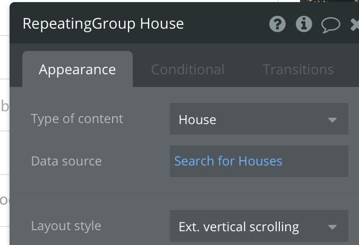Switch to the Transitions tab
Screen dimensions: 359x245
pyautogui.click(x=298, y=69)
